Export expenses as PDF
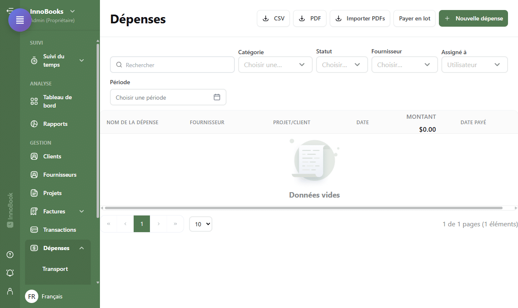 [x=310, y=18]
